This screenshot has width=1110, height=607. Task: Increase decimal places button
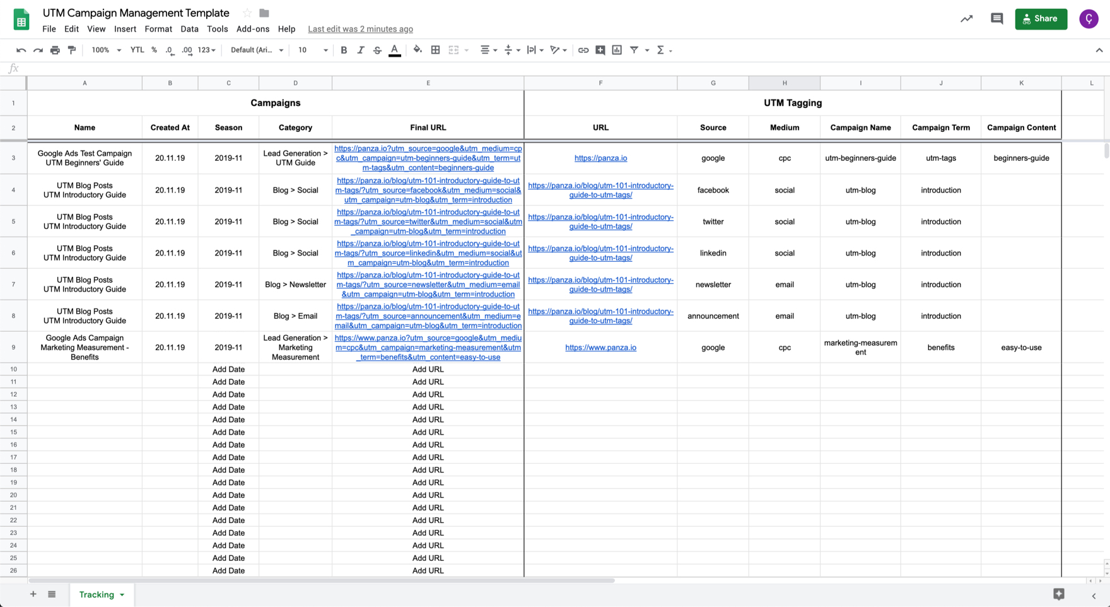(187, 50)
